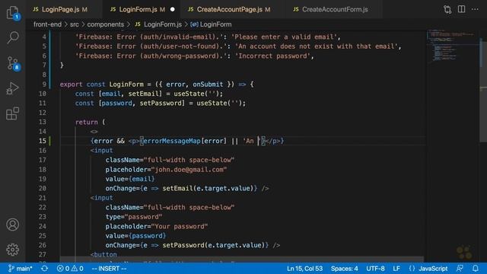Click the Open Changes icon in editor toolbar
Viewport: 487px width, 274px height.
(x=447, y=9)
